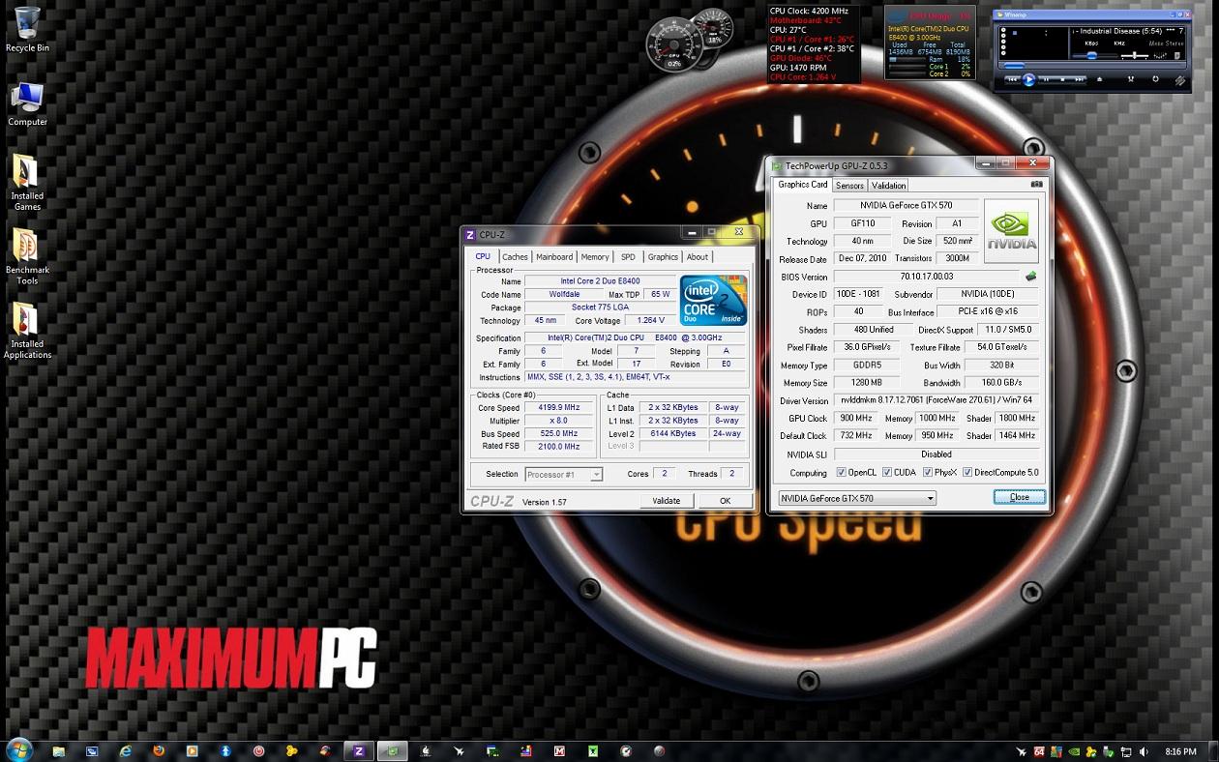Click Winamp stop button
Screen dimensions: 1219x762
[1062, 79]
